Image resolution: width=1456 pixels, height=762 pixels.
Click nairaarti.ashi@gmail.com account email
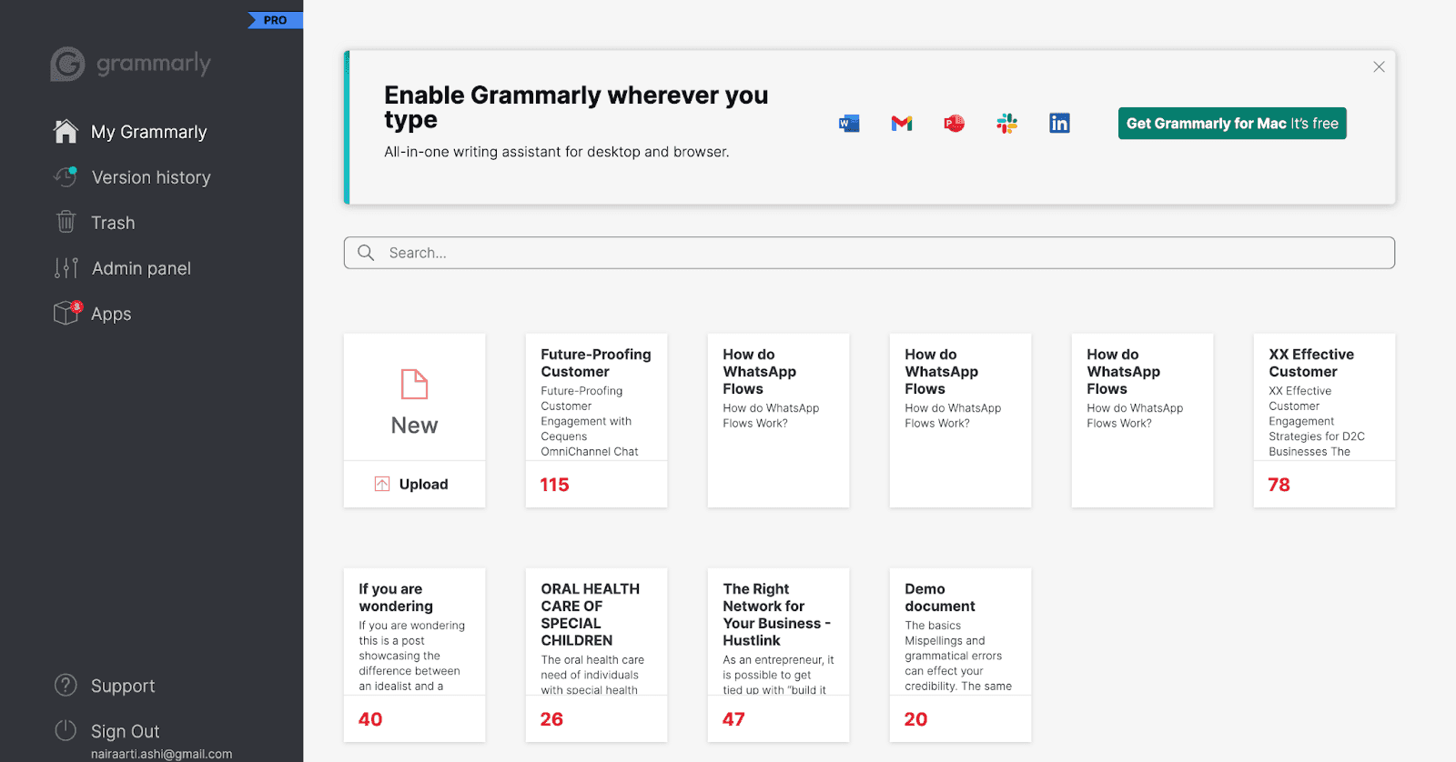coord(161,754)
